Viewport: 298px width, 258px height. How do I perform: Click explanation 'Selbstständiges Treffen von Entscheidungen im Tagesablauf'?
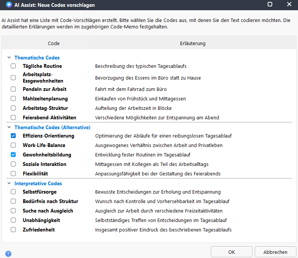(161, 220)
